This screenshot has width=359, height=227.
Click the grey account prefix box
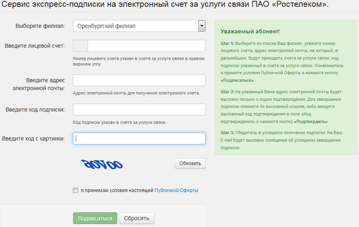pyautogui.click(x=81, y=46)
